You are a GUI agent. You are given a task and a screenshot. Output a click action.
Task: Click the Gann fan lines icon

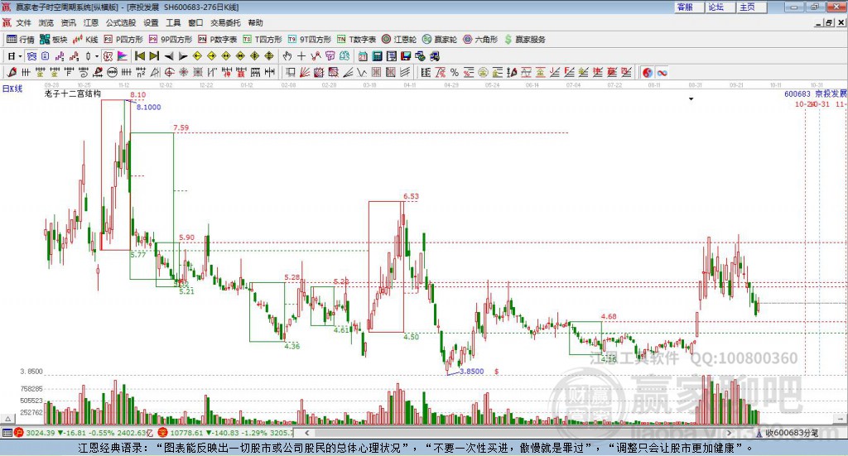tap(305, 72)
